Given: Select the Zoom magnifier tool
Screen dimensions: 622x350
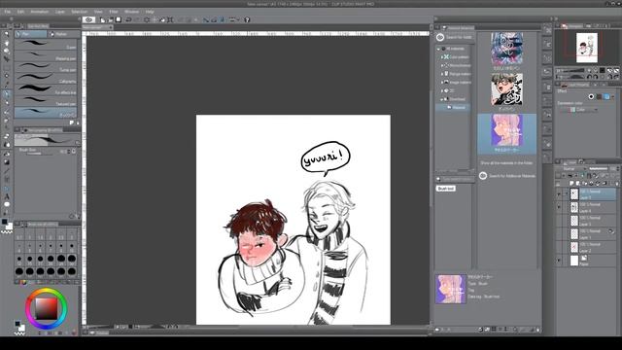Looking at the screenshot, I should 7,35.
